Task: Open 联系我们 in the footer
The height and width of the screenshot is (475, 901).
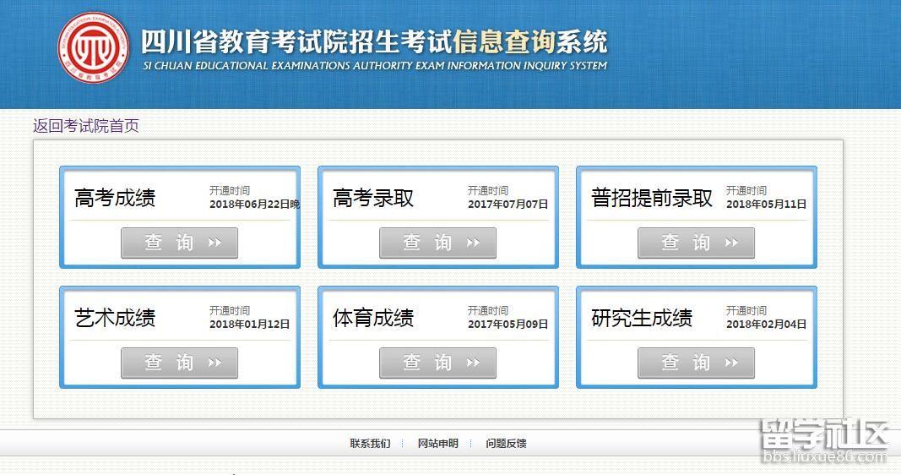Action: [370, 444]
